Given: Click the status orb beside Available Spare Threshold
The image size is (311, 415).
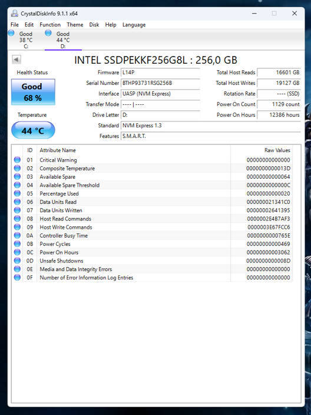Looking at the screenshot, I should (x=17, y=185).
